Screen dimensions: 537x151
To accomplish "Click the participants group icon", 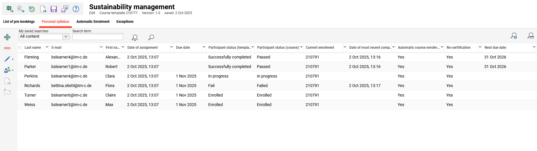I will (x=7, y=70).
